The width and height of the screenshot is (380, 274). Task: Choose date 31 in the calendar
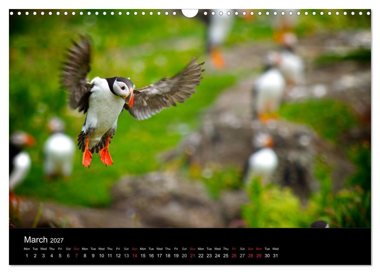(276, 256)
